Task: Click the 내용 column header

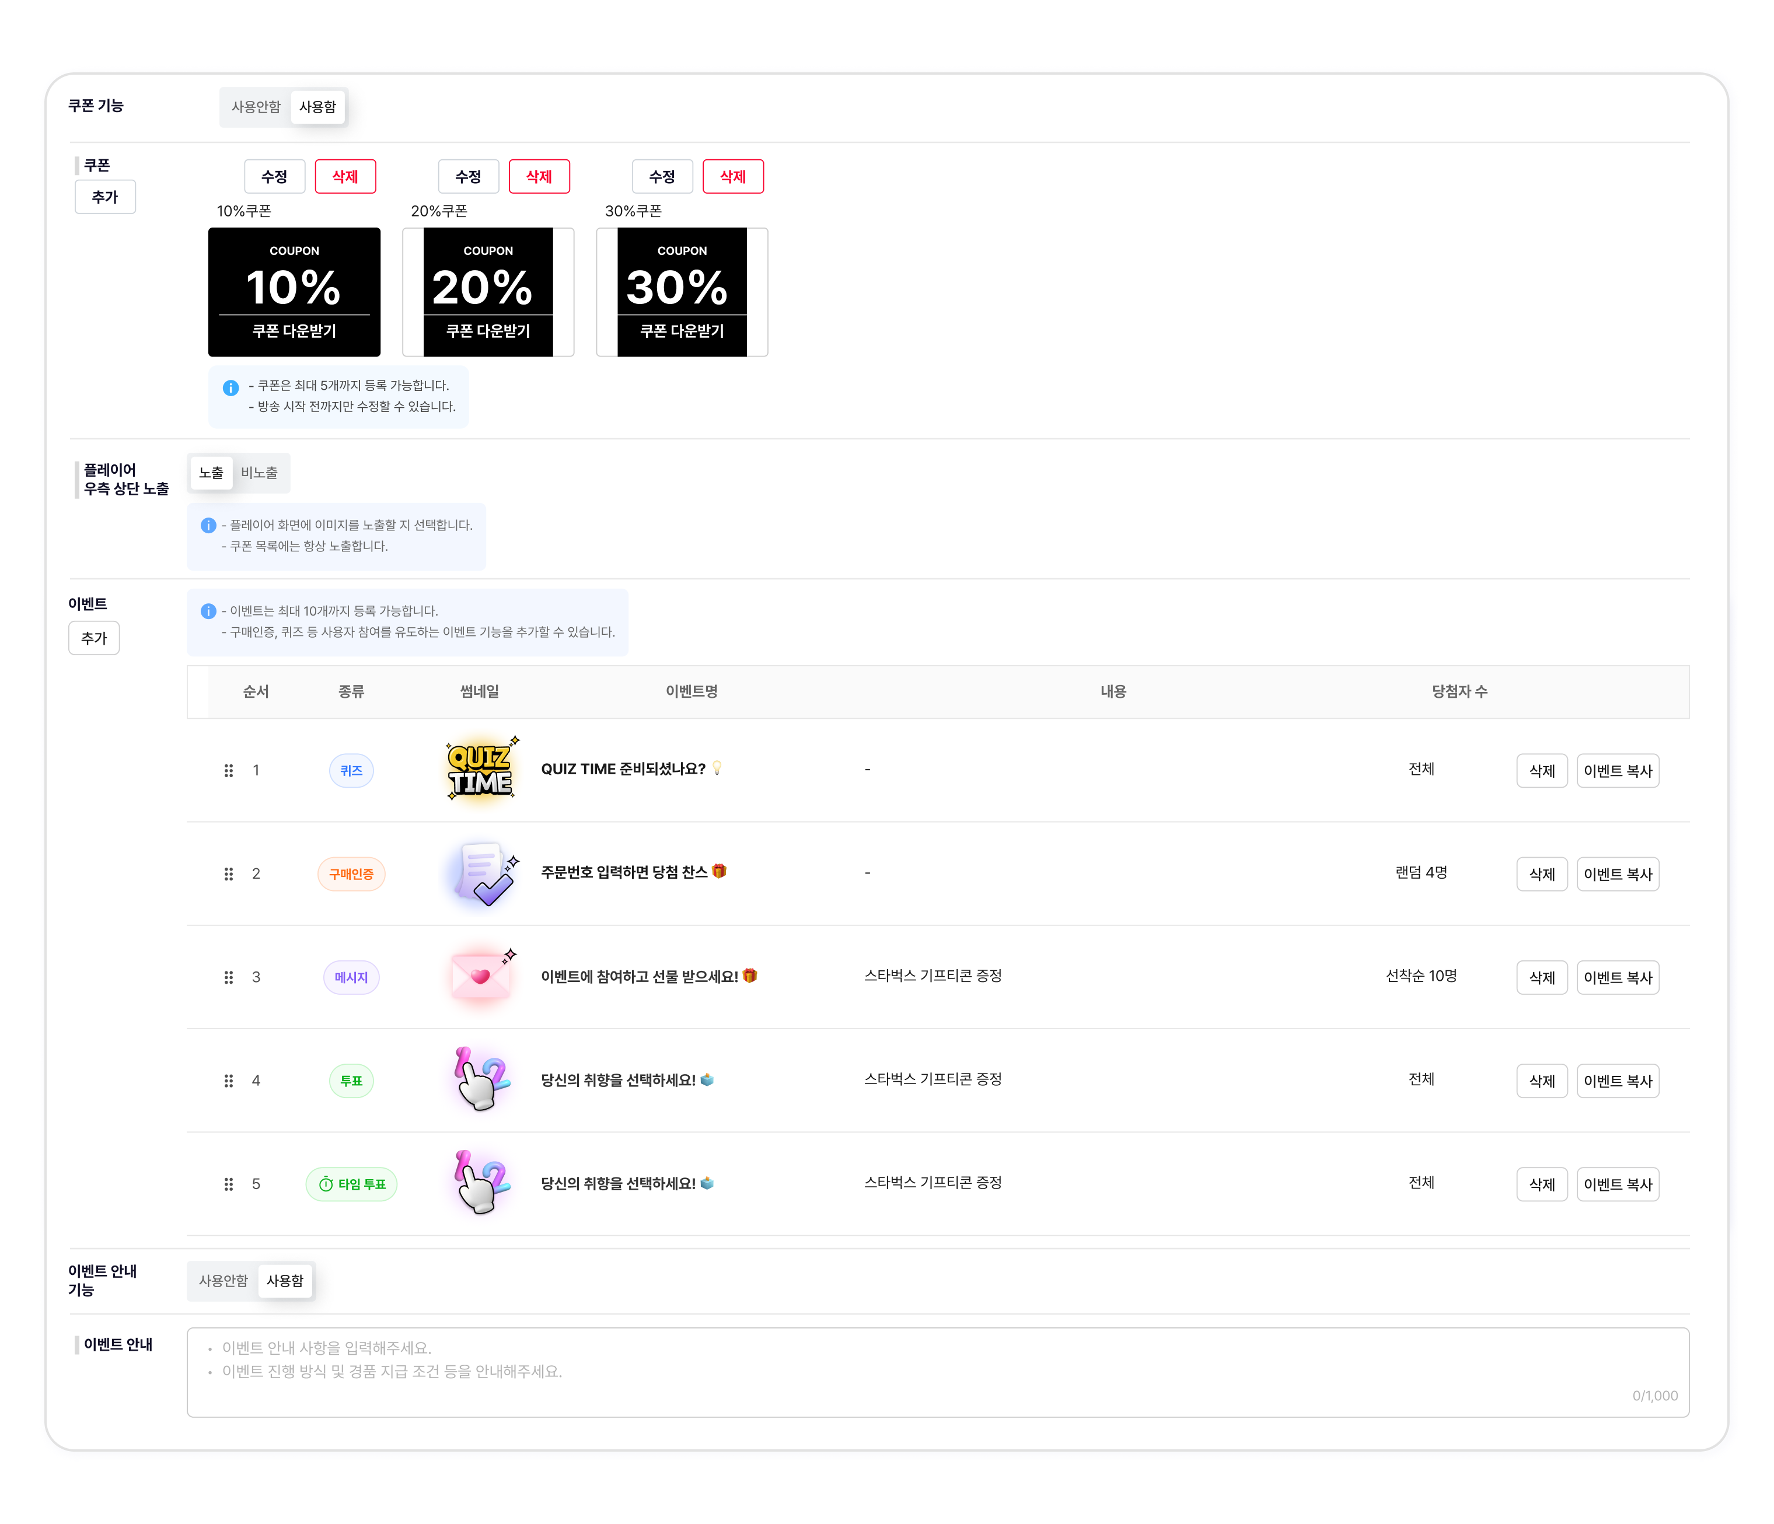Action: (x=1113, y=692)
